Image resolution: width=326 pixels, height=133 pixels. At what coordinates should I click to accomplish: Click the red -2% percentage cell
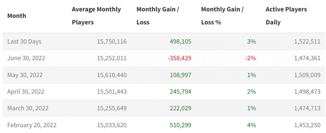[x=250, y=58]
